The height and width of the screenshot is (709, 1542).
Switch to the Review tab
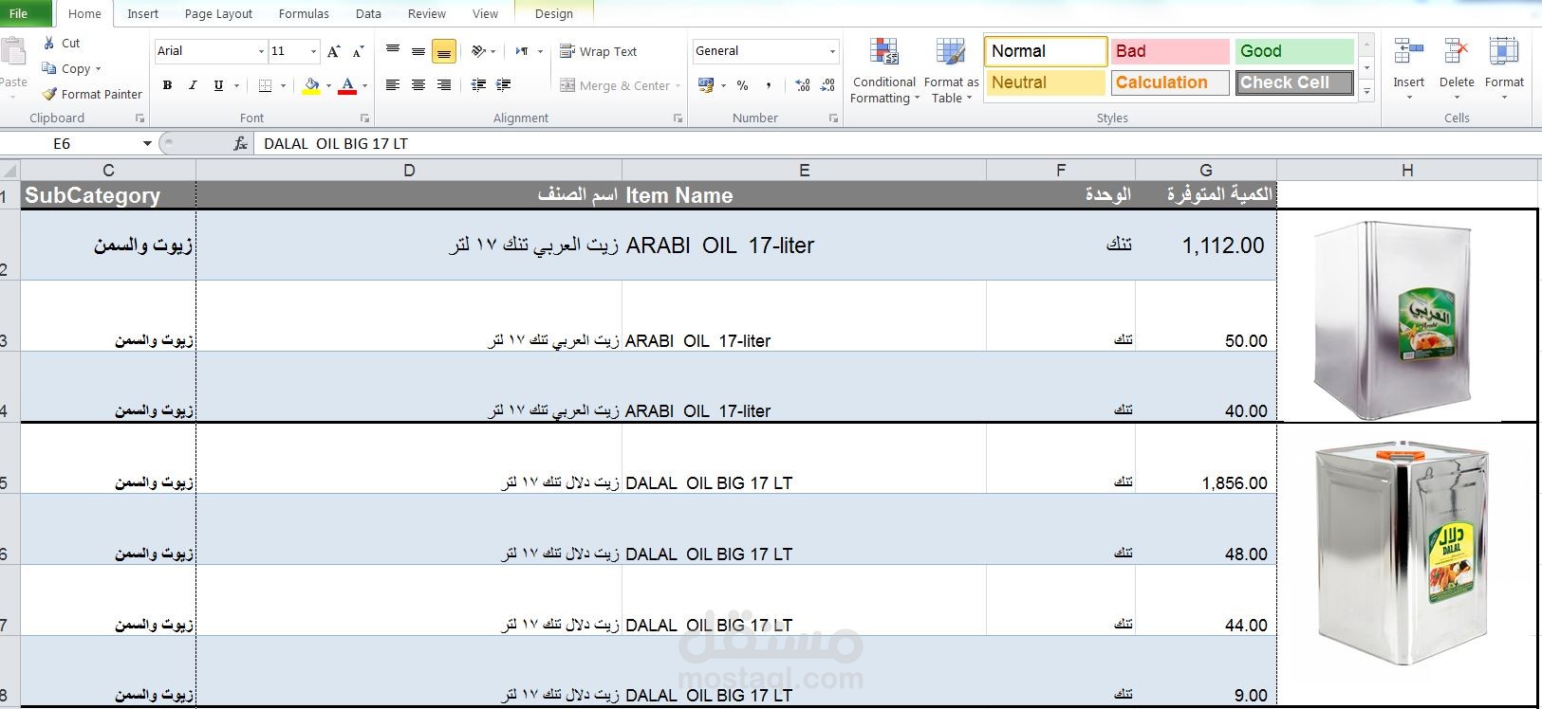(426, 13)
